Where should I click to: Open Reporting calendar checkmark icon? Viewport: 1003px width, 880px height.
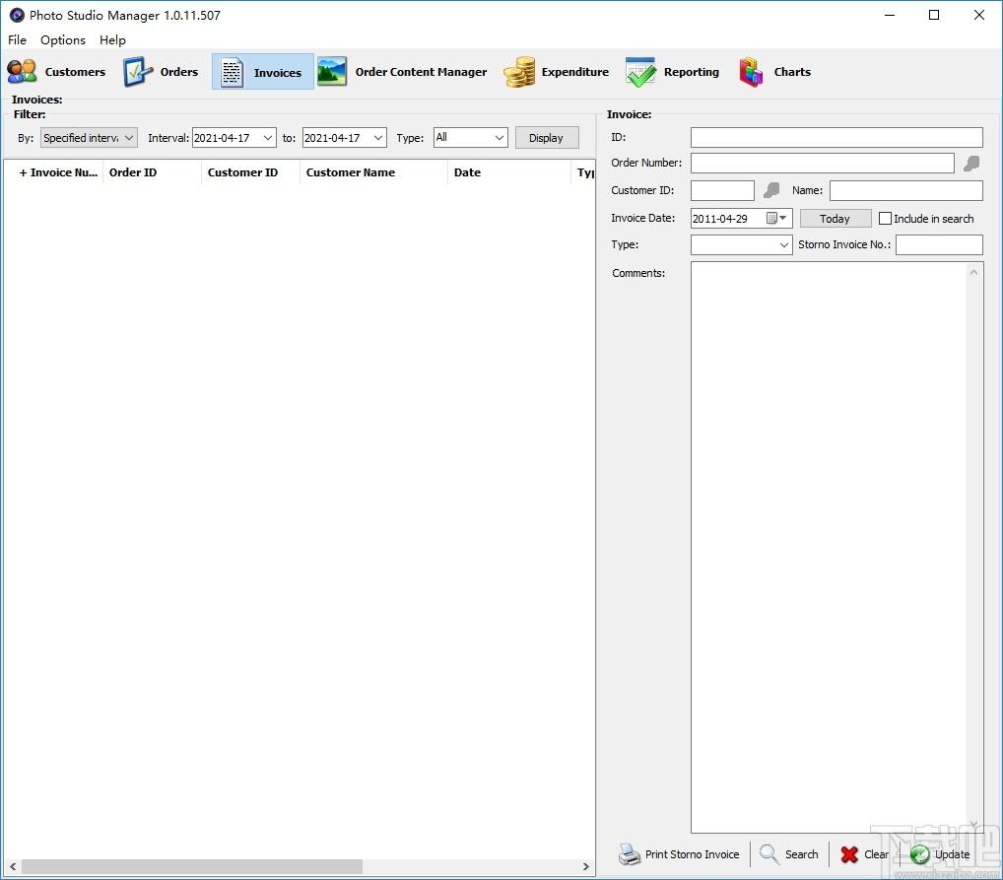pyautogui.click(x=640, y=72)
